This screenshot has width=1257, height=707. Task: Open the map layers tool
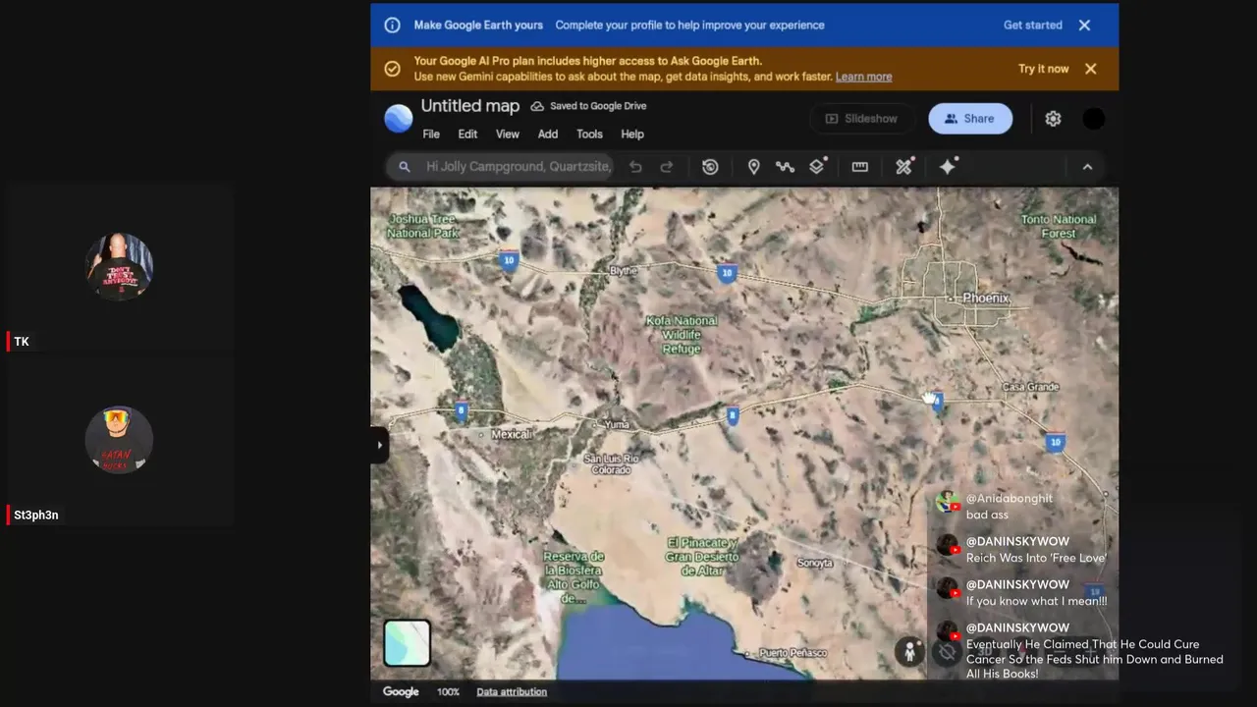(x=817, y=166)
